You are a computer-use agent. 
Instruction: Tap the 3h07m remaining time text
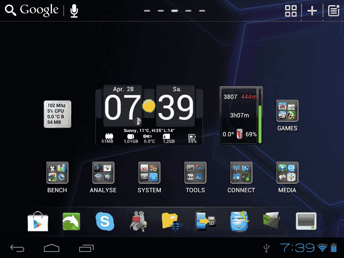pyautogui.click(x=240, y=115)
